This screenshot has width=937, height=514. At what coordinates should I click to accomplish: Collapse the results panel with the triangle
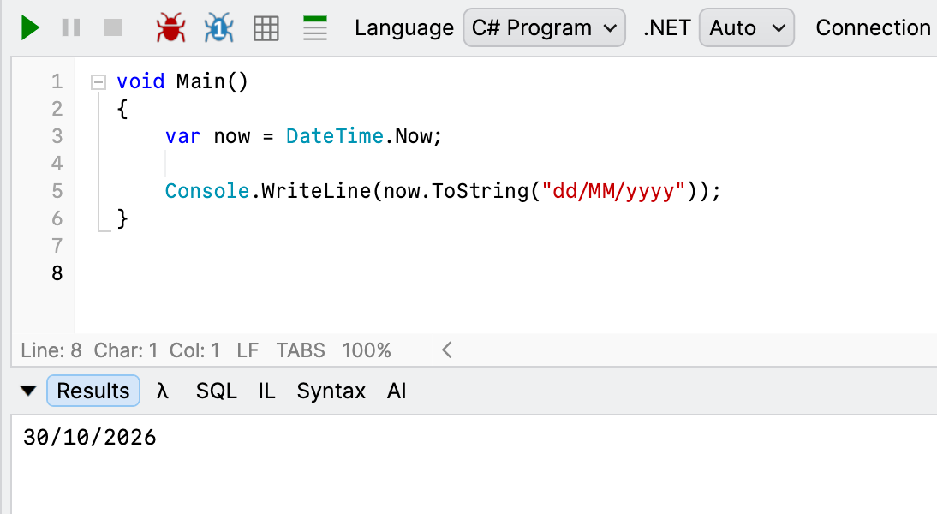[x=28, y=391]
